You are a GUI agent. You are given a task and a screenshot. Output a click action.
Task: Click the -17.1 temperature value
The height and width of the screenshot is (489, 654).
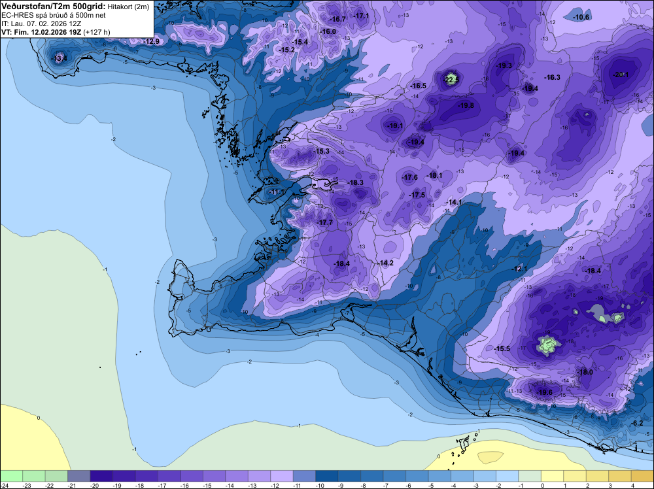[361, 16]
